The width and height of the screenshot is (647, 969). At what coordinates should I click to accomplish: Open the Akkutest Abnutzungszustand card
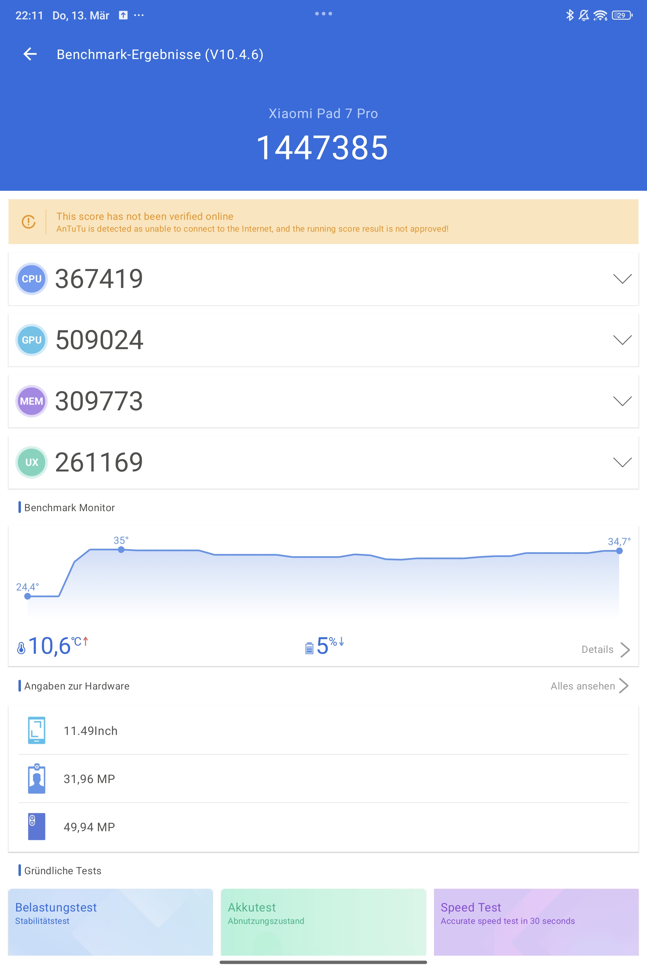click(323, 922)
